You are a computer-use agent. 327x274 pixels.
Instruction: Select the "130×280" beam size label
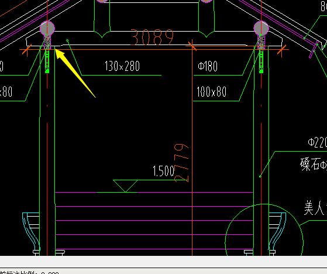pyautogui.click(x=122, y=66)
